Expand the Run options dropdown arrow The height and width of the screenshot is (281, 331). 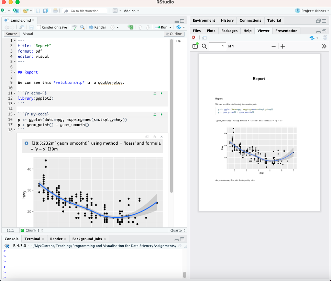pos(170,27)
